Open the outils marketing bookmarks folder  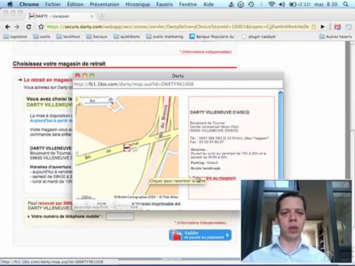pyautogui.click(x=165, y=37)
